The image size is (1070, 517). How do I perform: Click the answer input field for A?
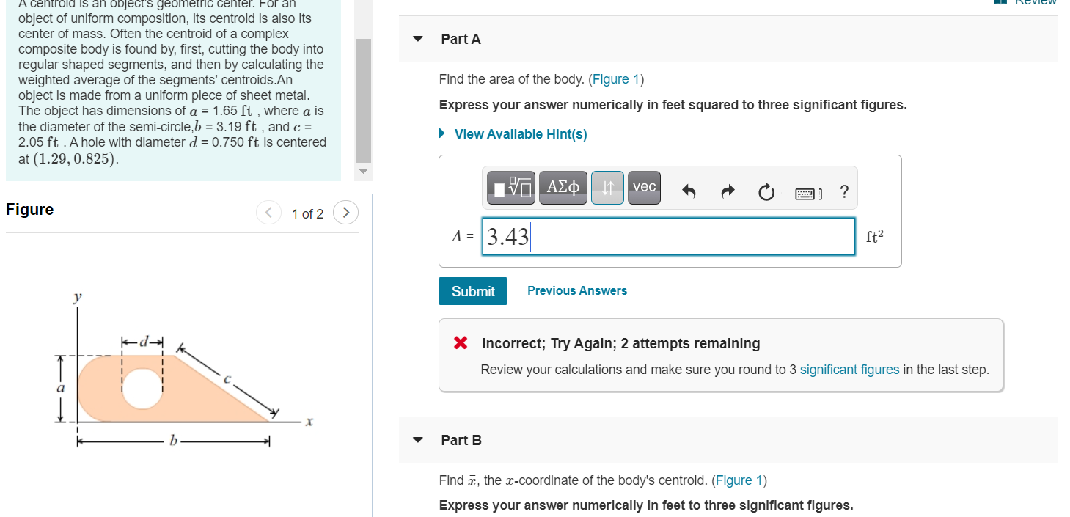tap(668, 236)
